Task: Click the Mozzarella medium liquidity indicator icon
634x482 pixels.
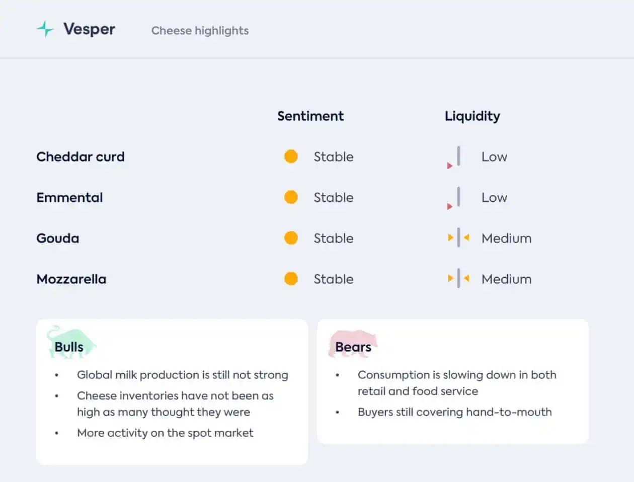Action: [x=458, y=278]
